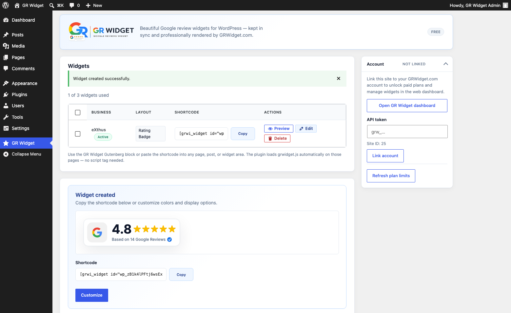Click the Tools wrench icon
The width and height of the screenshot is (511, 313).
pyautogui.click(x=6, y=117)
